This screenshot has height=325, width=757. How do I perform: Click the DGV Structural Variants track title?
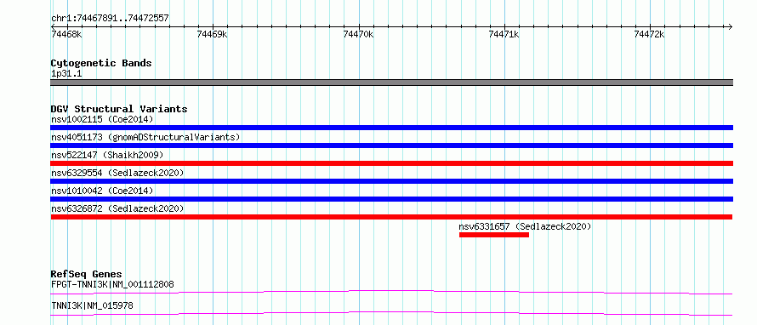click(119, 109)
